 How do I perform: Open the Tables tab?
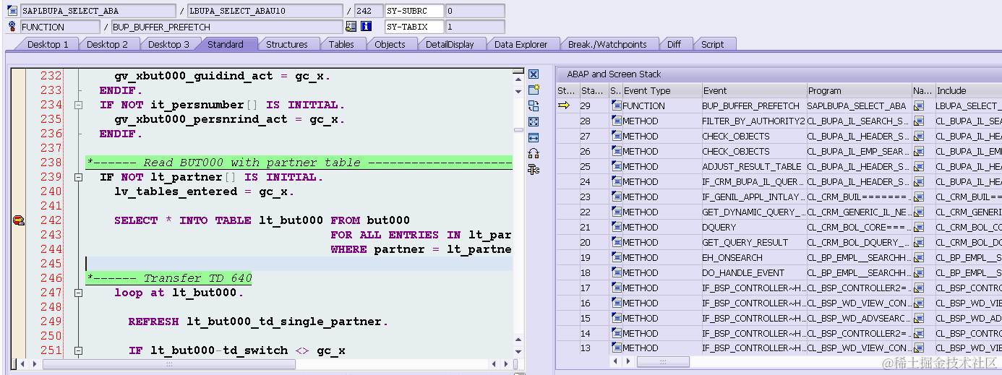point(341,44)
